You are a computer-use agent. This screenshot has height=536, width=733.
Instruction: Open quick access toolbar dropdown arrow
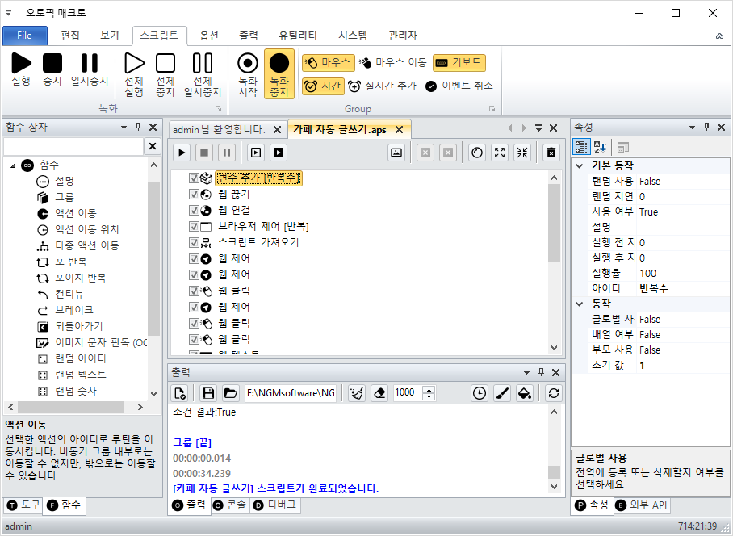pos(8,13)
